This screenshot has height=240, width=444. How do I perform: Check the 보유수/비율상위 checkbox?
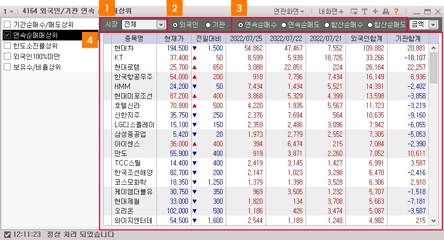point(7,67)
